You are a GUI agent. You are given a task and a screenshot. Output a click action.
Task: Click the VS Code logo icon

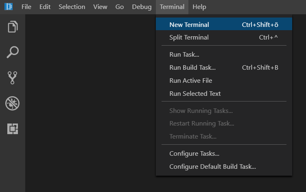[x=9, y=7]
